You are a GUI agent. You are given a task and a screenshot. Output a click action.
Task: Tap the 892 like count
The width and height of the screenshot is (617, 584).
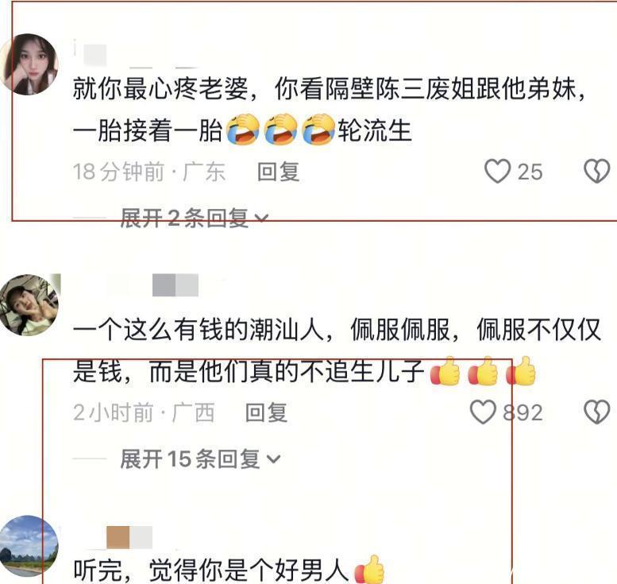[x=523, y=412]
